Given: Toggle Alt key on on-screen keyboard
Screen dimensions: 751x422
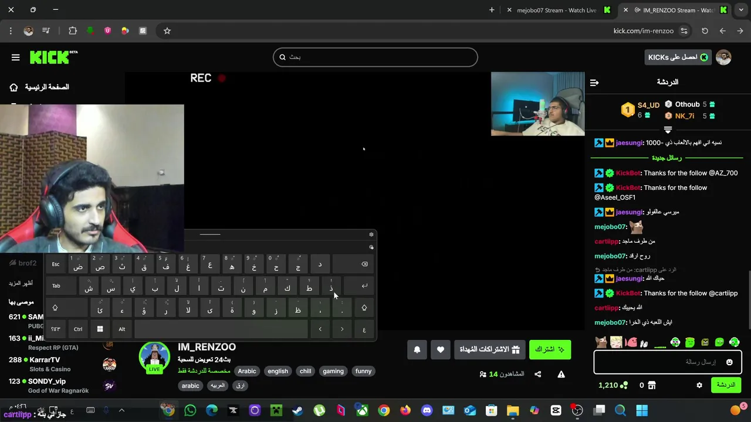Looking at the screenshot, I should click(122, 329).
